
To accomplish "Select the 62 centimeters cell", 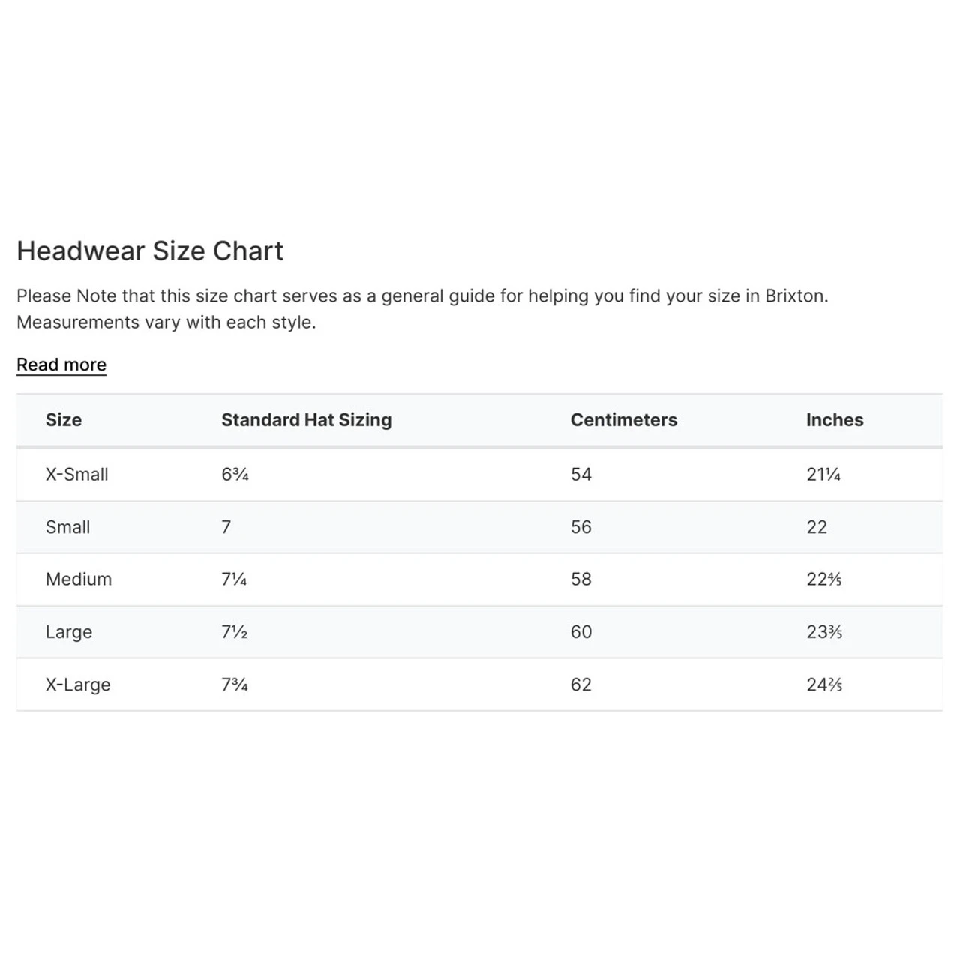I will tap(580, 685).
